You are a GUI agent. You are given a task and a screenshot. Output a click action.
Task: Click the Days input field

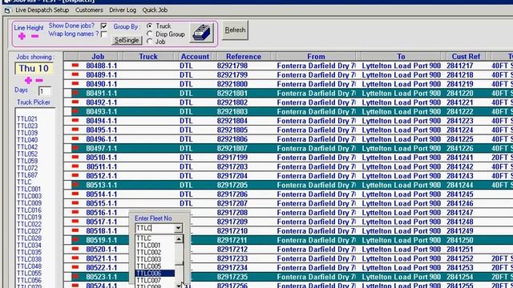click(x=45, y=90)
